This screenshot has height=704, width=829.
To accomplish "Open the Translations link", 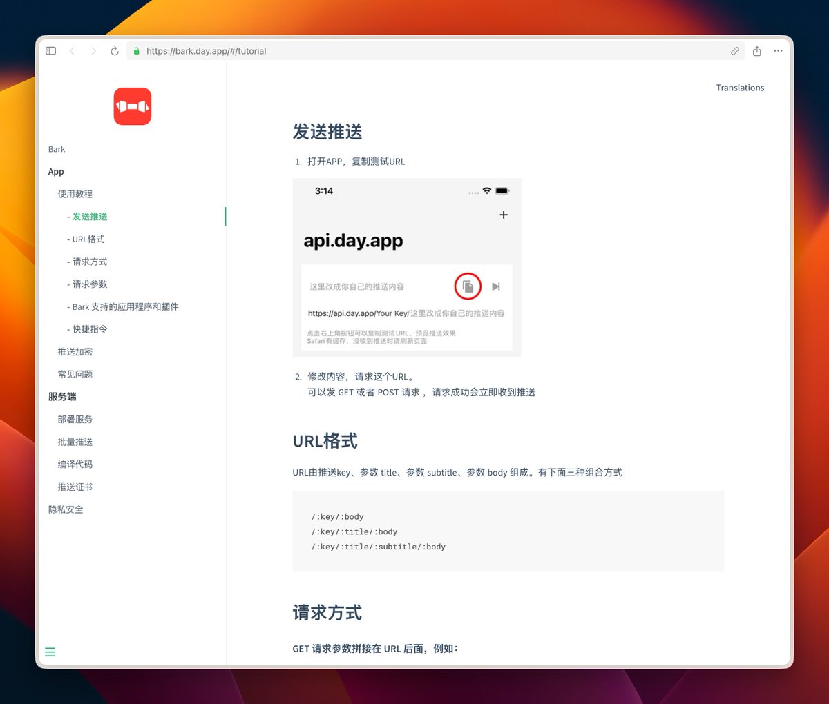I will 740,88.
